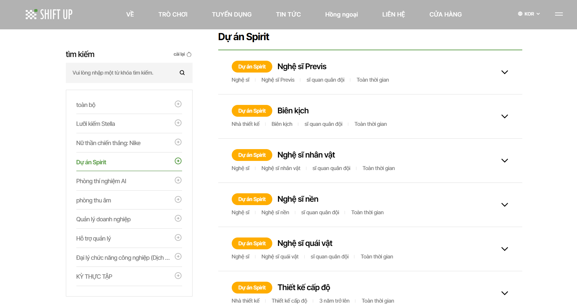Click arrow icon beside 'KỲ THỰC TẬP'
Screen dimensions: 577x308
178,276
